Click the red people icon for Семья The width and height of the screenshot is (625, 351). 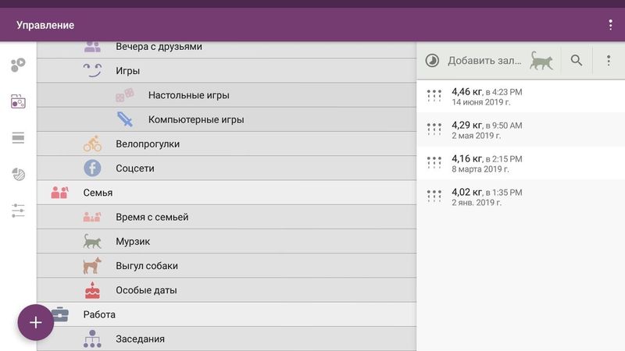tap(59, 192)
